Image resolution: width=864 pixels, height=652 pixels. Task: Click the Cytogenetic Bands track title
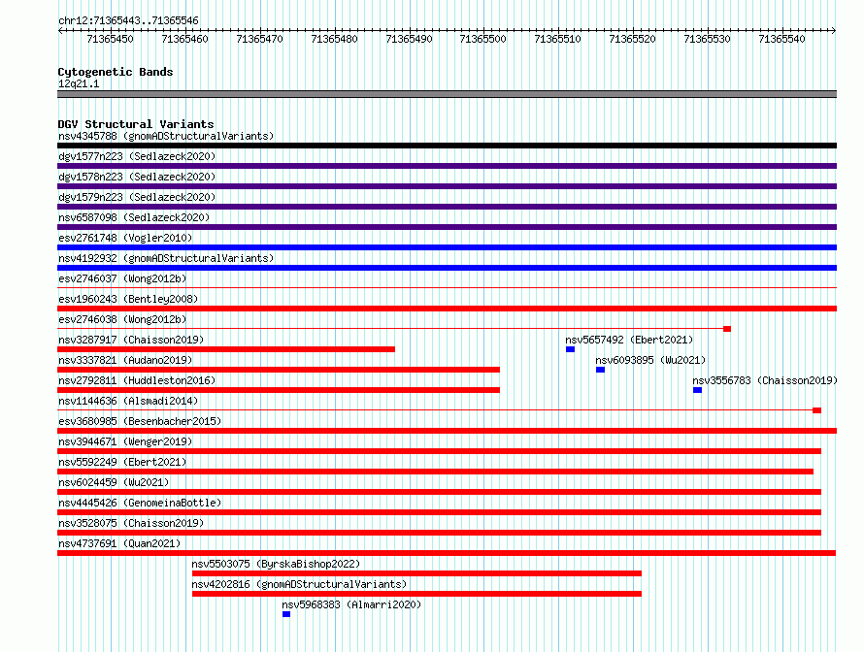pos(116,72)
